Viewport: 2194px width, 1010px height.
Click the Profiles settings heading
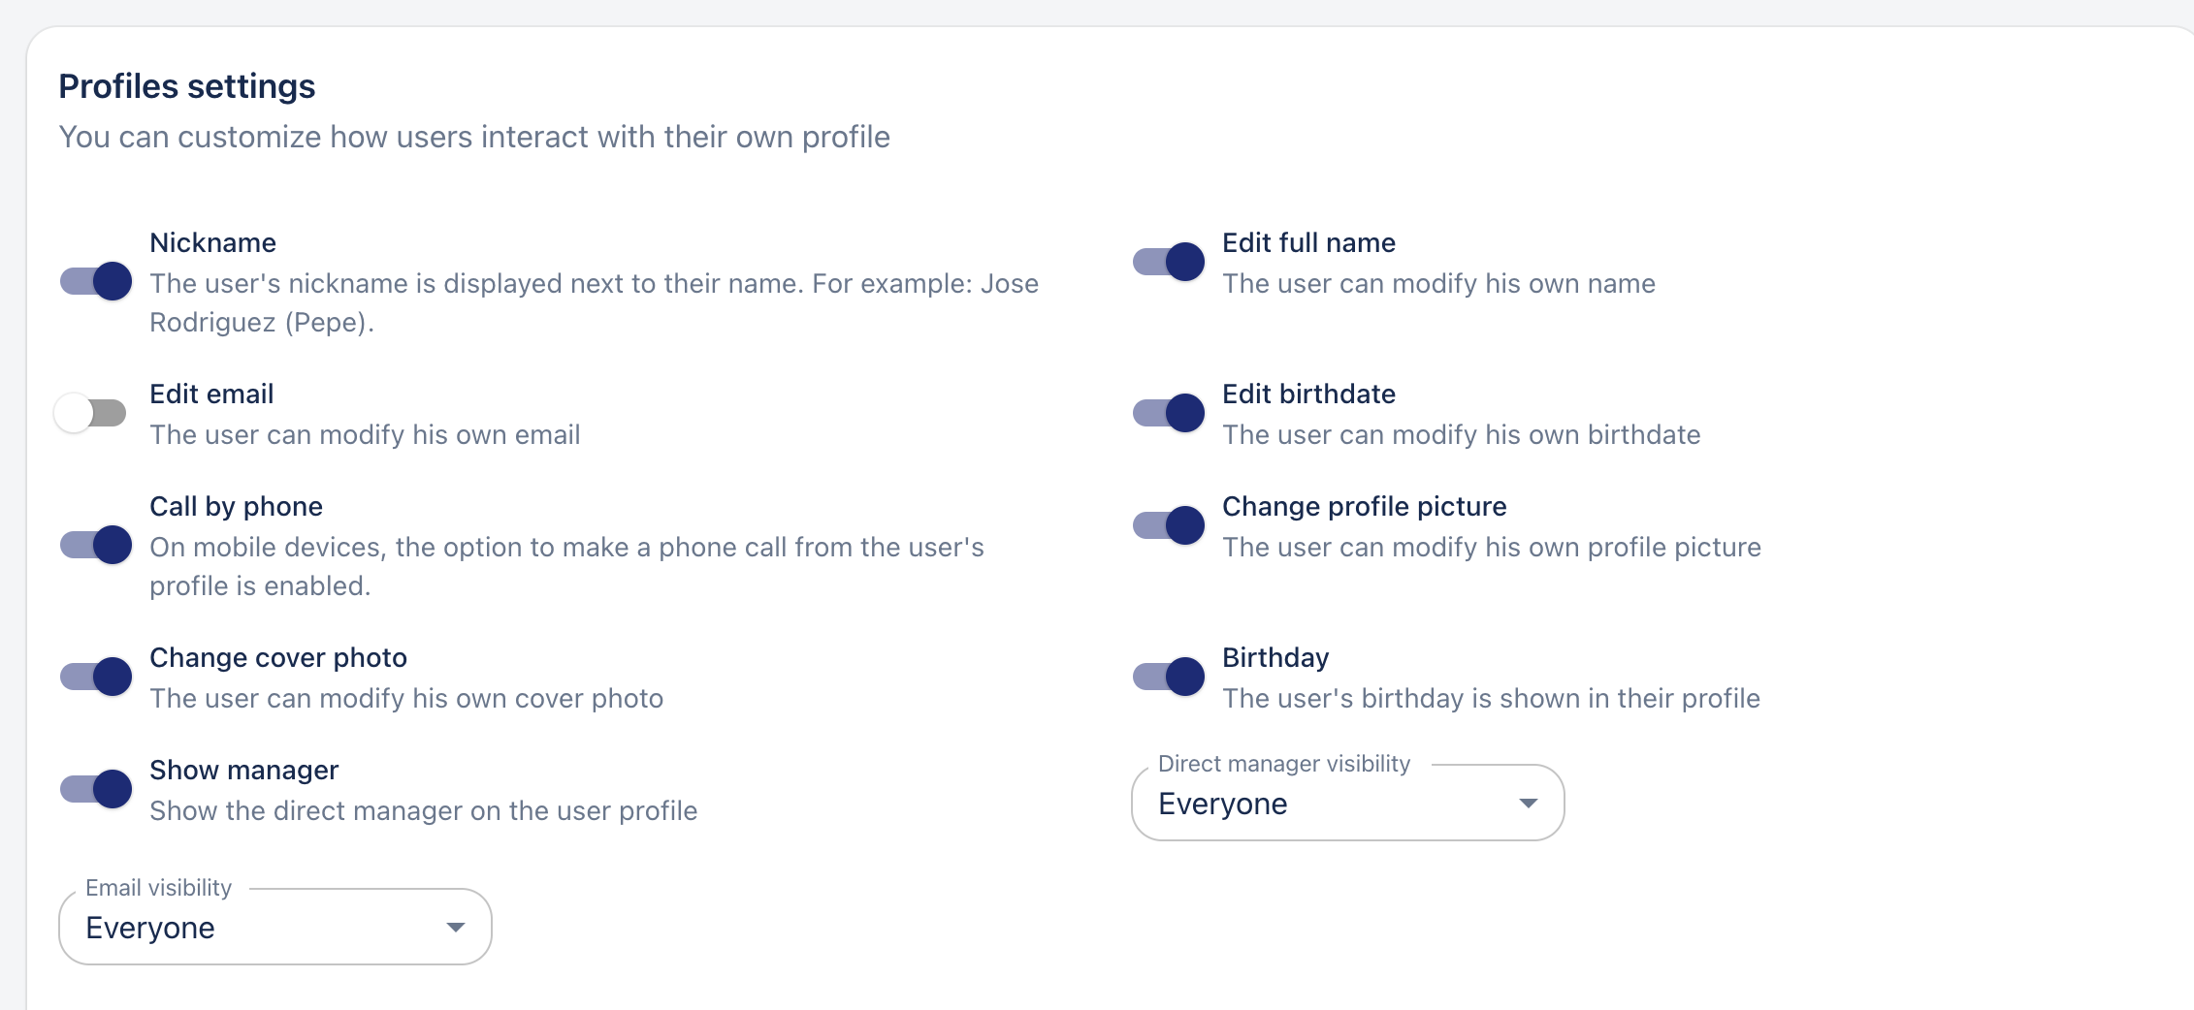click(x=187, y=86)
